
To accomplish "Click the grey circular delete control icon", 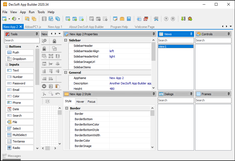I will tap(44, 86).
